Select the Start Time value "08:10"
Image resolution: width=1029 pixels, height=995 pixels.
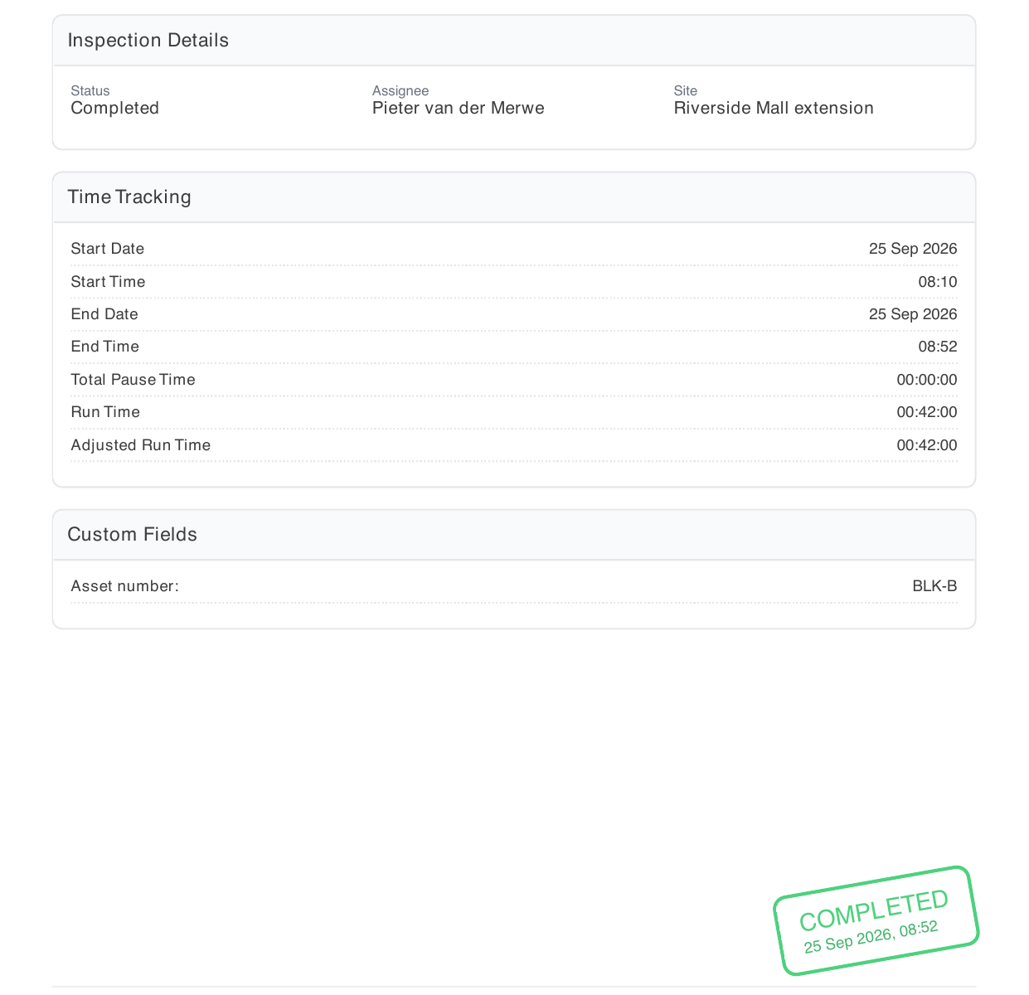click(x=938, y=282)
